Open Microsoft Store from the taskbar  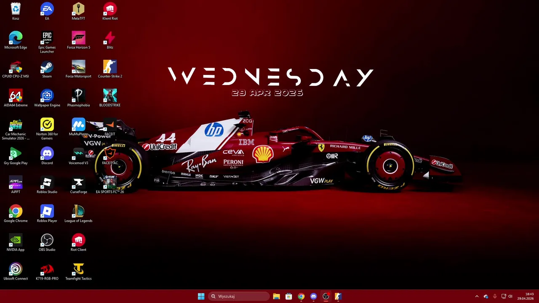coord(288,296)
